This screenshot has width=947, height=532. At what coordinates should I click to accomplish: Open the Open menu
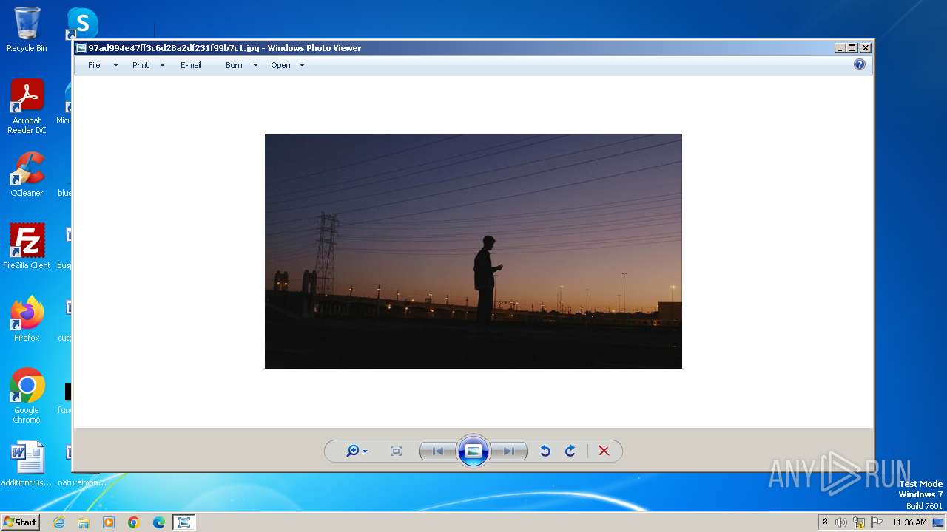tap(280, 65)
